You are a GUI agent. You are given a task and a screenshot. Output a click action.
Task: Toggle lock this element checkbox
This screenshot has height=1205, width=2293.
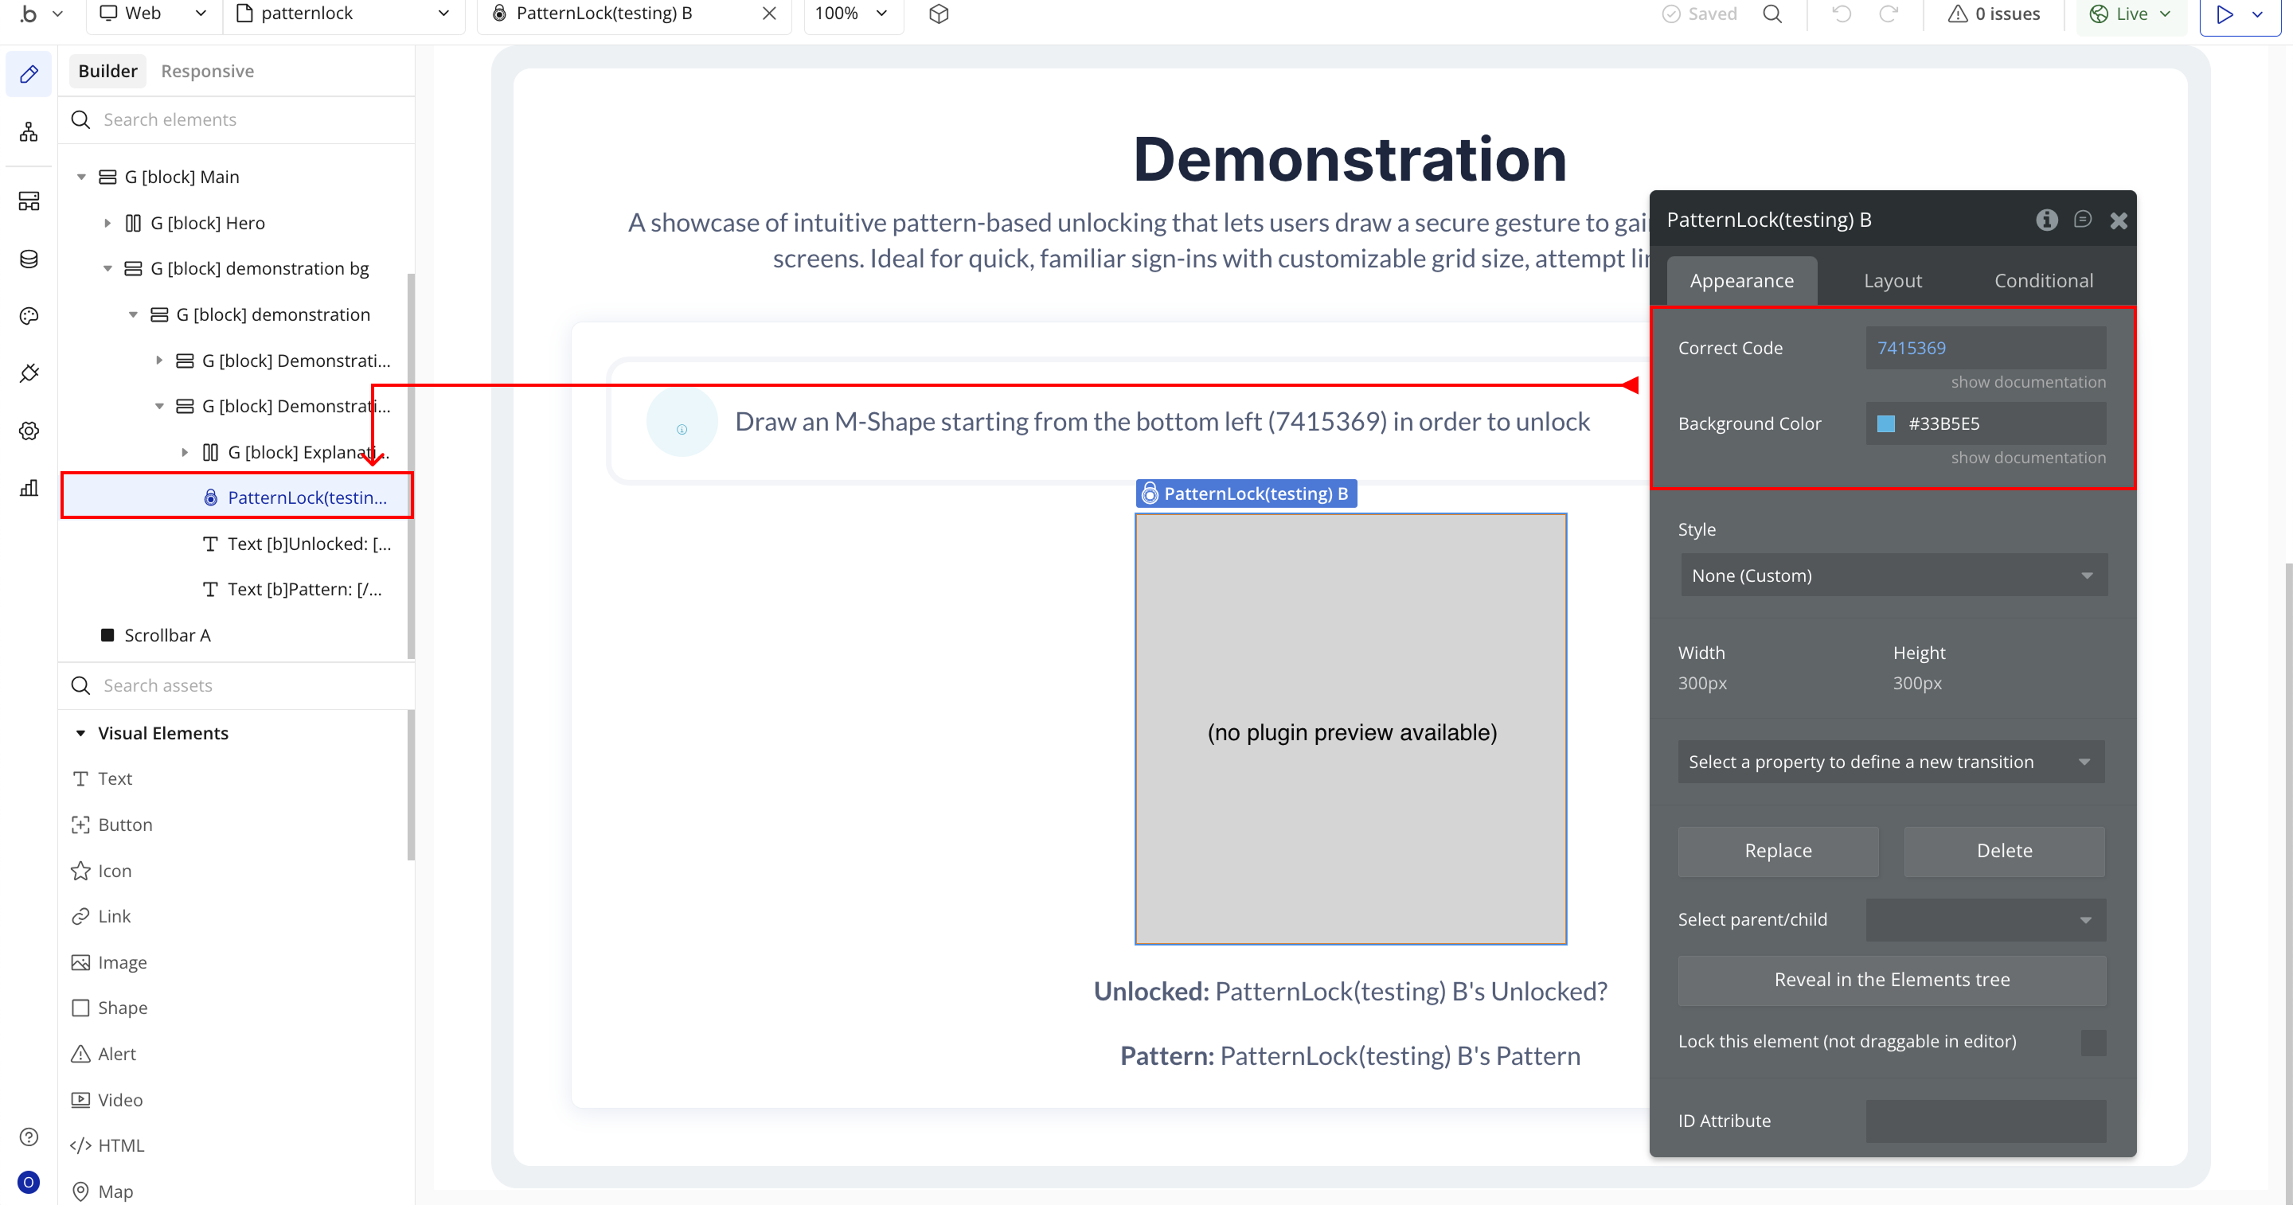pos(2092,1042)
